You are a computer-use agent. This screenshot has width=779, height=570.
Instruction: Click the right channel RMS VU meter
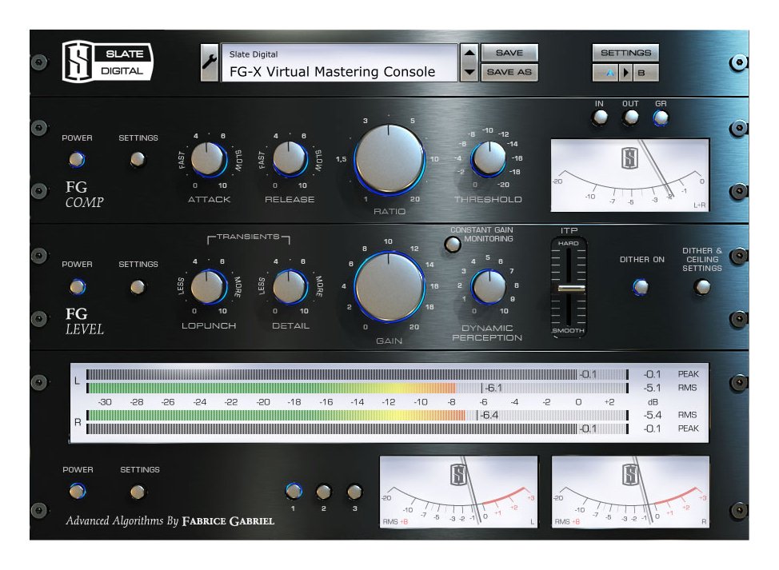pyautogui.click(x=630, y=492)
